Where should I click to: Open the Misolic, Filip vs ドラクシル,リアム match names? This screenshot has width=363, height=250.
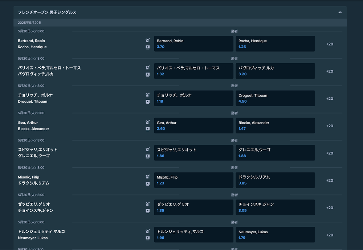pyautogui.click(x=33, y=180)
